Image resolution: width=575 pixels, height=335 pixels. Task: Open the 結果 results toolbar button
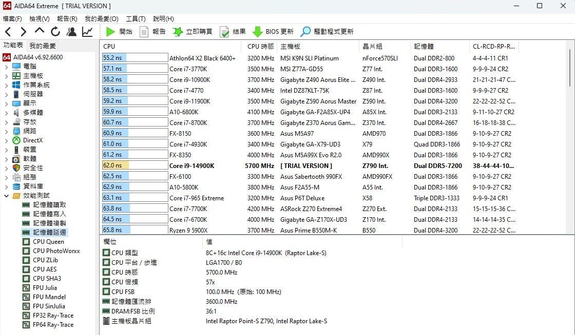233,32
